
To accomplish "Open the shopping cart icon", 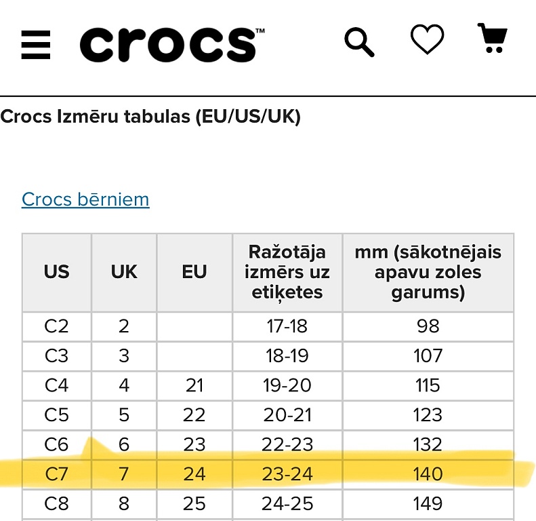I will pos(493,38).
